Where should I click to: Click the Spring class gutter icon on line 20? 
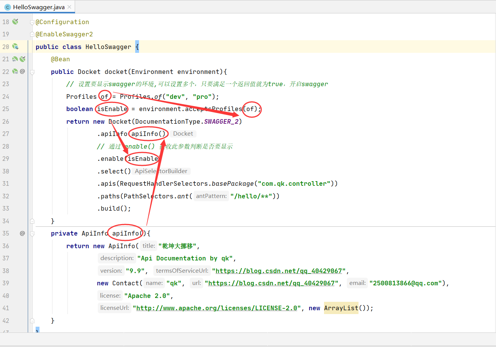pyautogui.click(x=15, y=47)
